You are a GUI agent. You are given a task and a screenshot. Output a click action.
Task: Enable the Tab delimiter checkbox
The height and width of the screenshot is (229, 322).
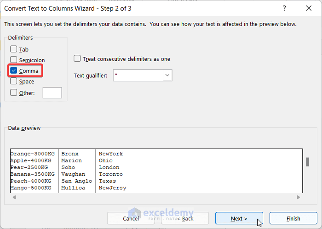14,49
